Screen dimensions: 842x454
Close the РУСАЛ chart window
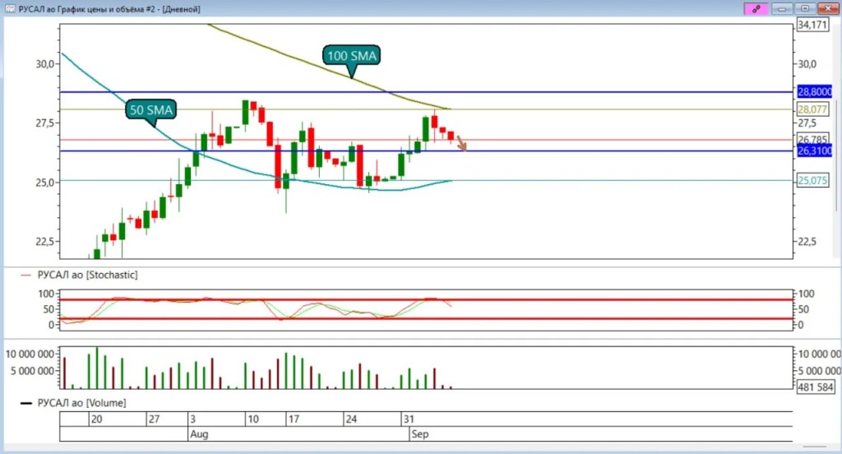pos(827,8)
